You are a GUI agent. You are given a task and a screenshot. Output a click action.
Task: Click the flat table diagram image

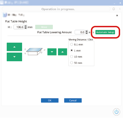click(34, 52)
